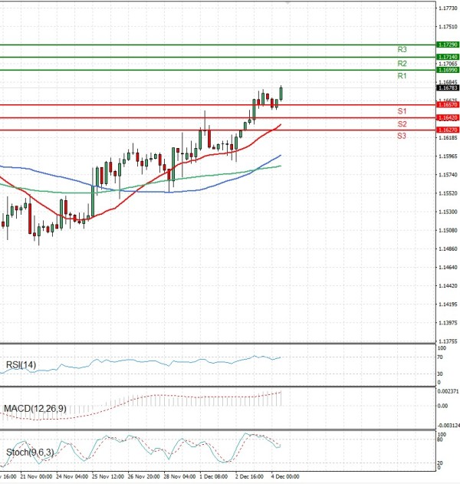Select the green 1.16990 price tag
Screen dimensions: 460x484
tap(447, 70)
